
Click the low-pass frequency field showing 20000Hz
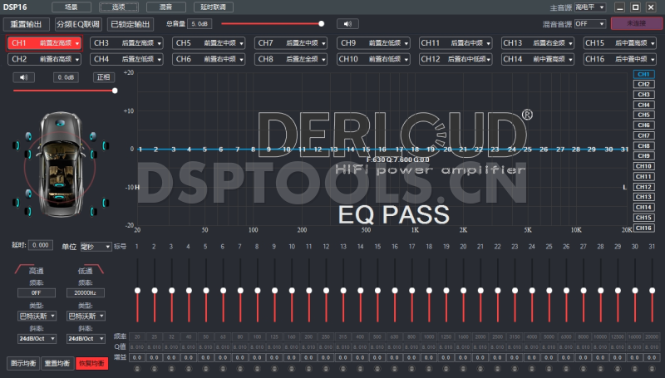tap(86, 292)
